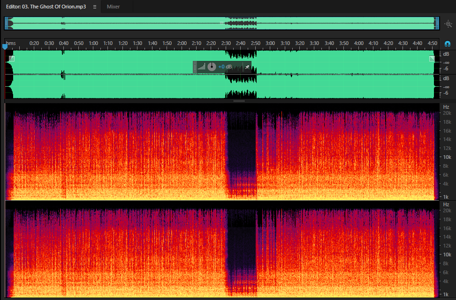Switch to the Mixer tab

pyautogui.click(x=113, y=7)
